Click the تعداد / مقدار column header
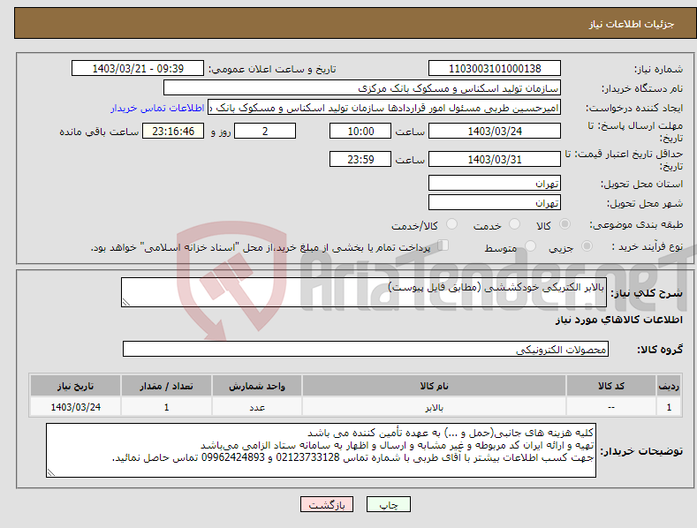 pos(166,386)
